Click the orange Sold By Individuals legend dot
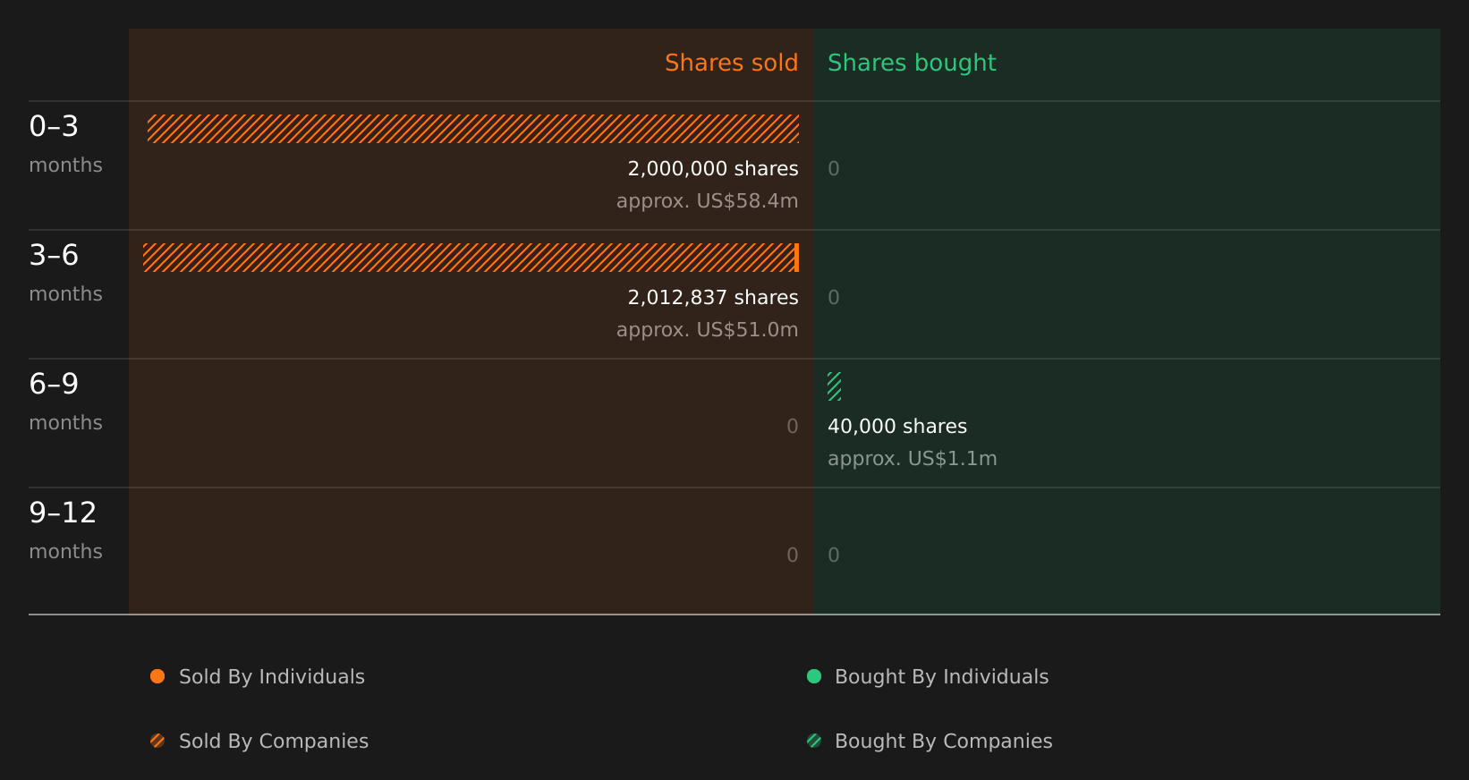 click(157, 676)
